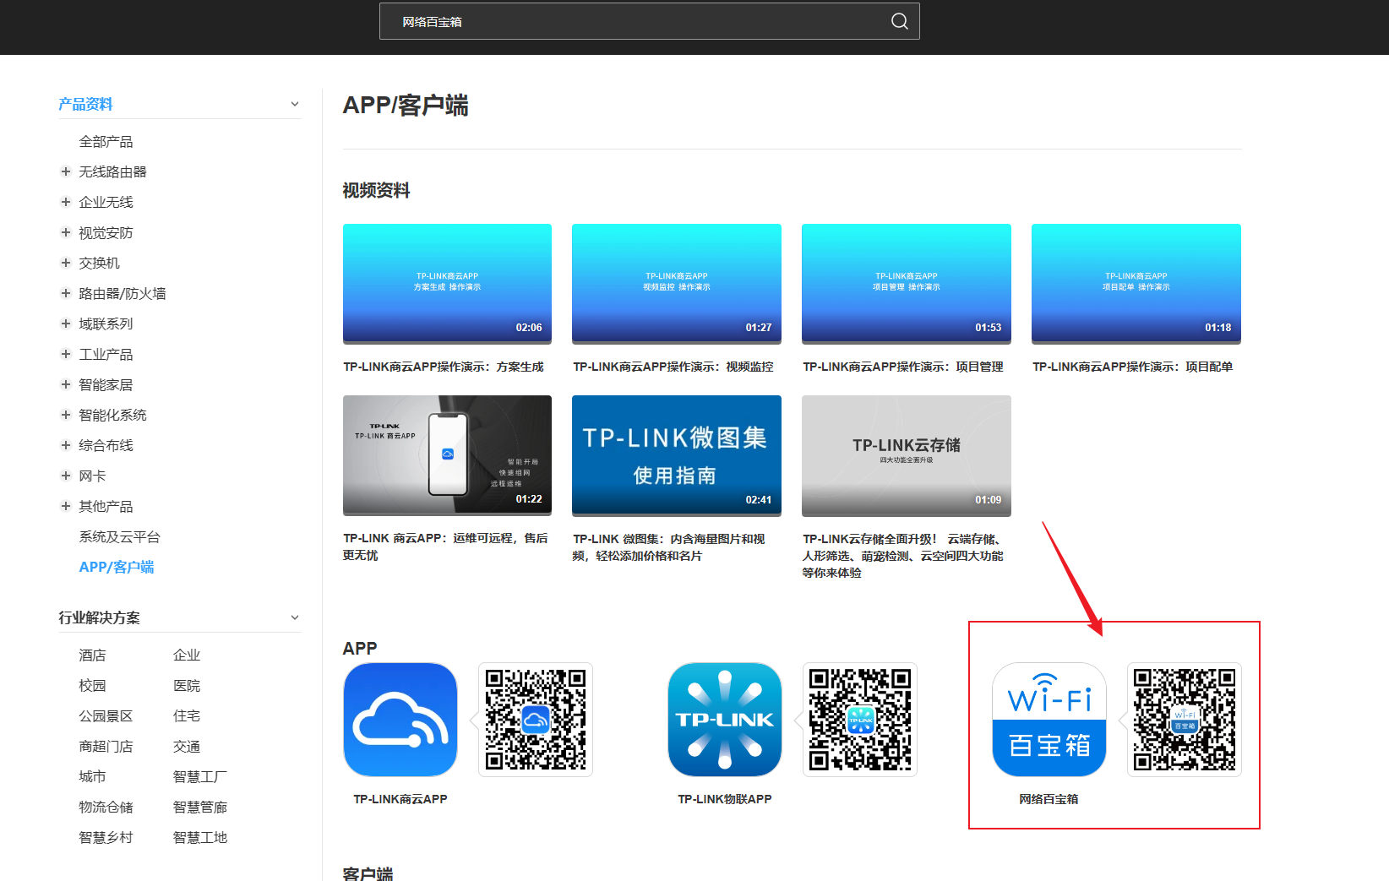
Task: Expand 综合布线 with plus icon
Action: click(x=66, y=445)
